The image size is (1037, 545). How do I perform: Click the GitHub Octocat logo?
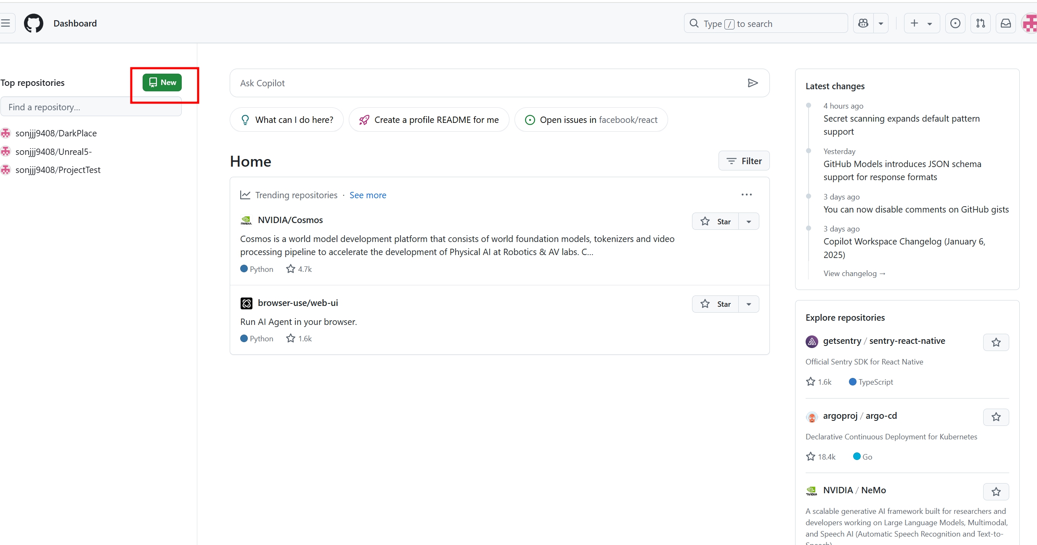[x=34, y=23]
